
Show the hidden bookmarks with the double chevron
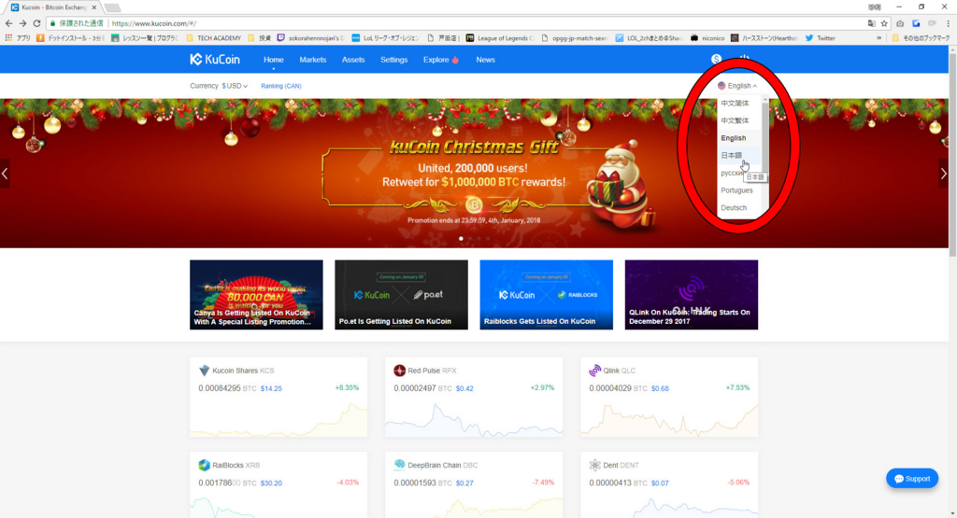pos(878,37)
